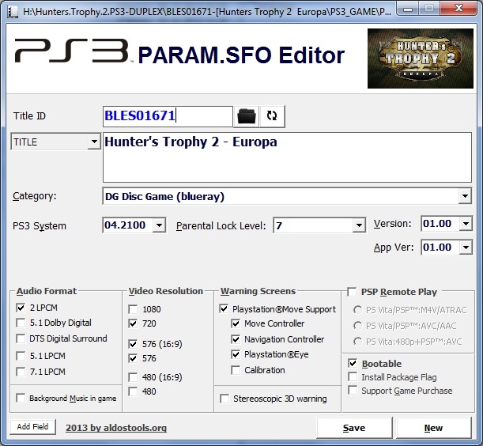Image resolution: width=483 pixels, height=446 pixels.
Task: Select PS Vita/PSP M4V/ATRAC radio option
Action: pos(357,310)
